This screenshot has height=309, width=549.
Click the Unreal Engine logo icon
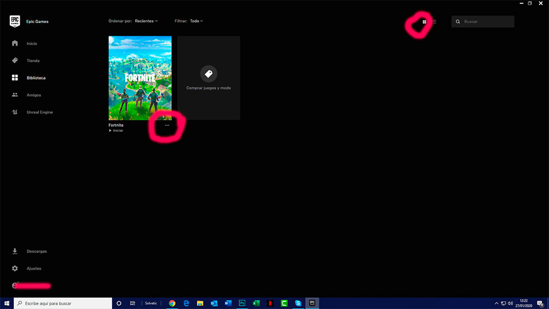coord(15,112)
